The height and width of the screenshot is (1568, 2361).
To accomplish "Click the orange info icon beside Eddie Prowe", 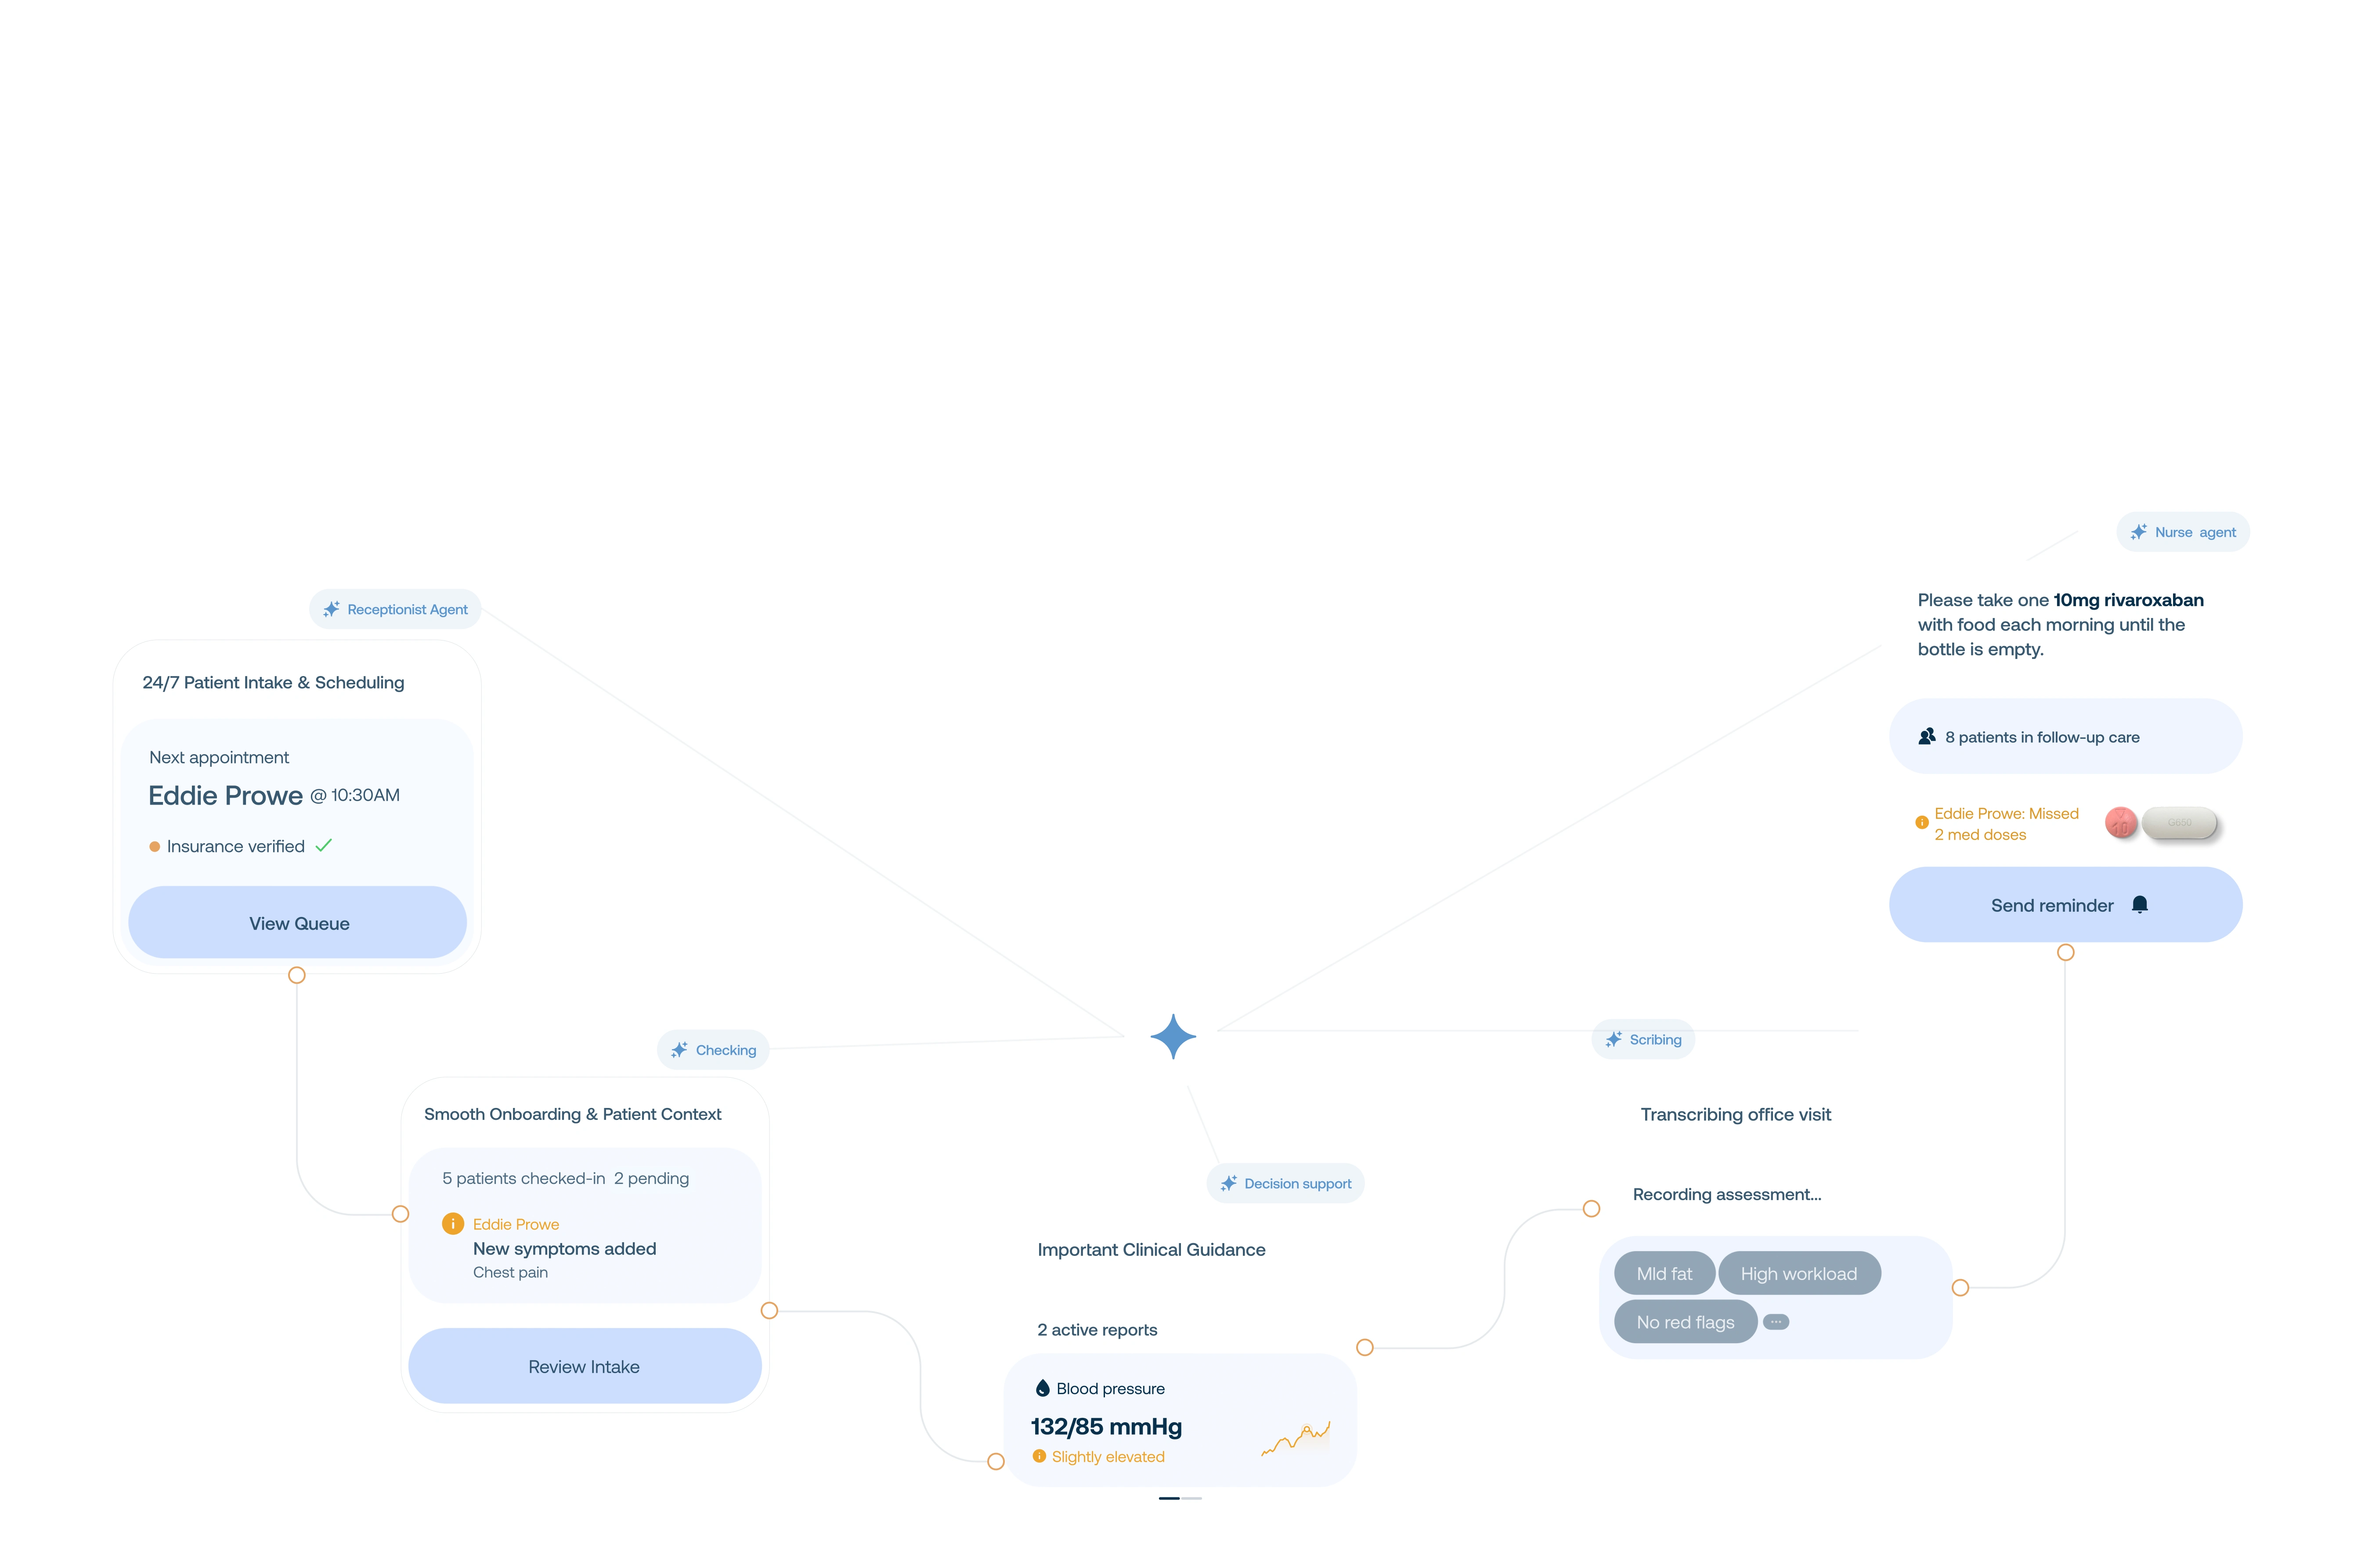I will click(x=452, y=1224).
